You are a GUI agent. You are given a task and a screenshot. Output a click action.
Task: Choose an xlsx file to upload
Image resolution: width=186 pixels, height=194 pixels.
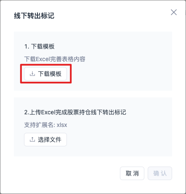point(45,140)
